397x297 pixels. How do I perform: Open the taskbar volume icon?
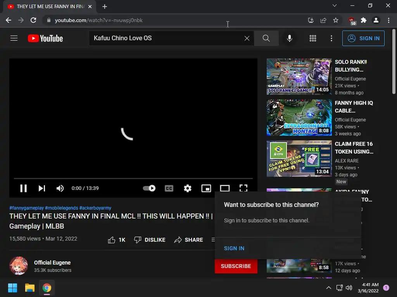(349, 288)
